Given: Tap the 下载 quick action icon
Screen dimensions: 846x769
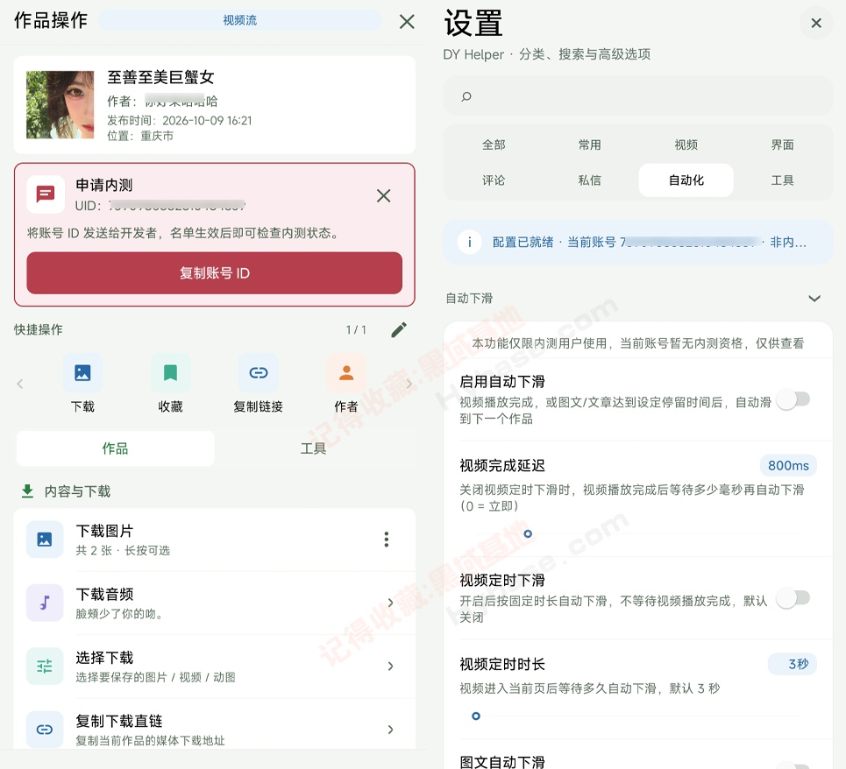Looking at the screenshot, I should tap(82, 373).
